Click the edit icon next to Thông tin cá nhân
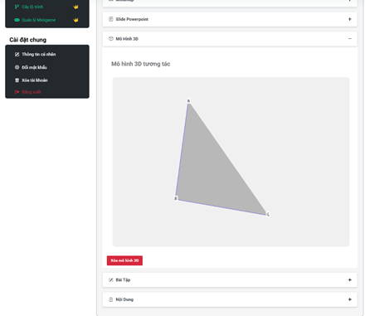 17,54
